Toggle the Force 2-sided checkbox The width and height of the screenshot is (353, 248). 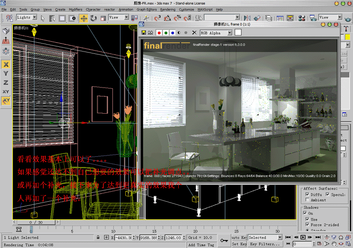(x=307, y=225)
